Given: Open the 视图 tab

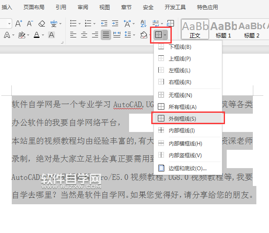Looking at the screenshot, I should [105, 7].
